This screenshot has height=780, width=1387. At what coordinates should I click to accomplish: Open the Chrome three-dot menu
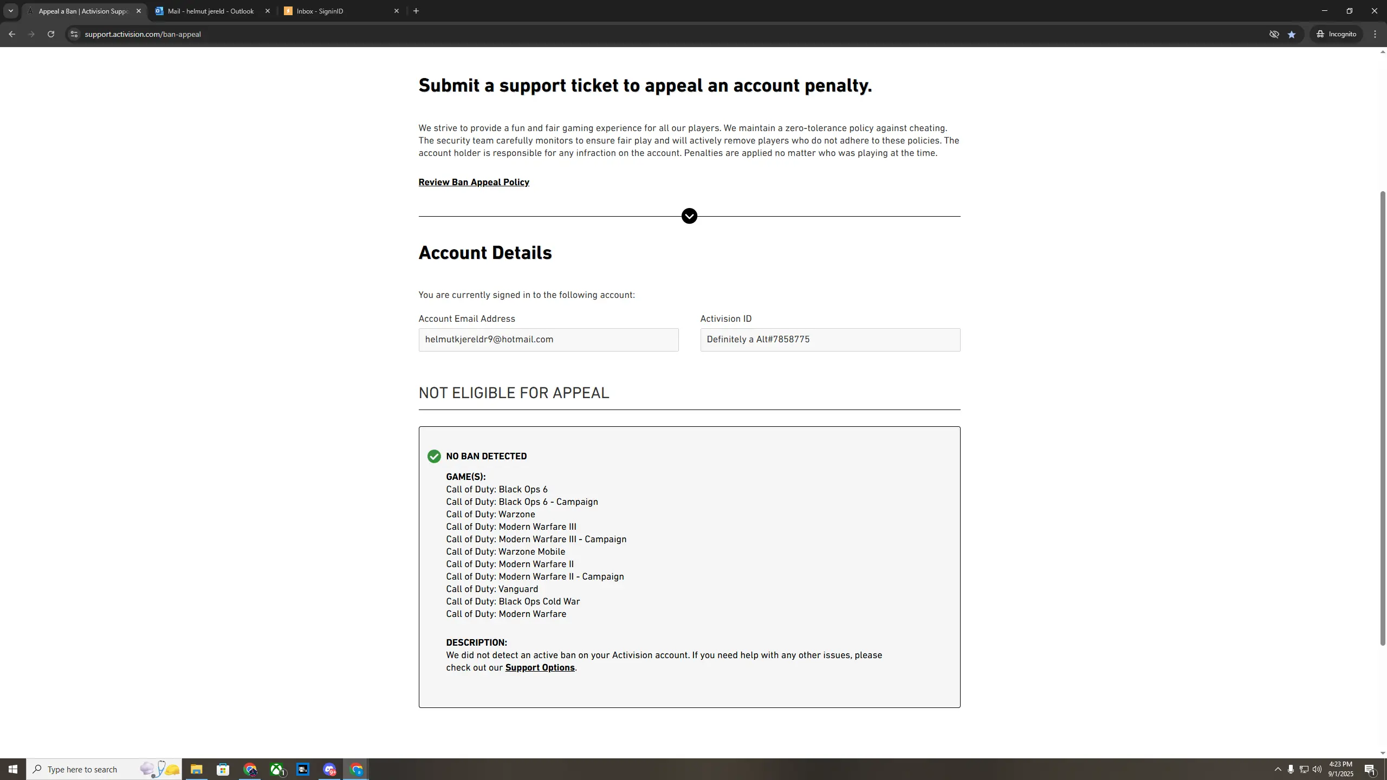pos(1375,34)
